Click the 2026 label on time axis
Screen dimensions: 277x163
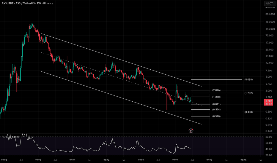(175, 160)
